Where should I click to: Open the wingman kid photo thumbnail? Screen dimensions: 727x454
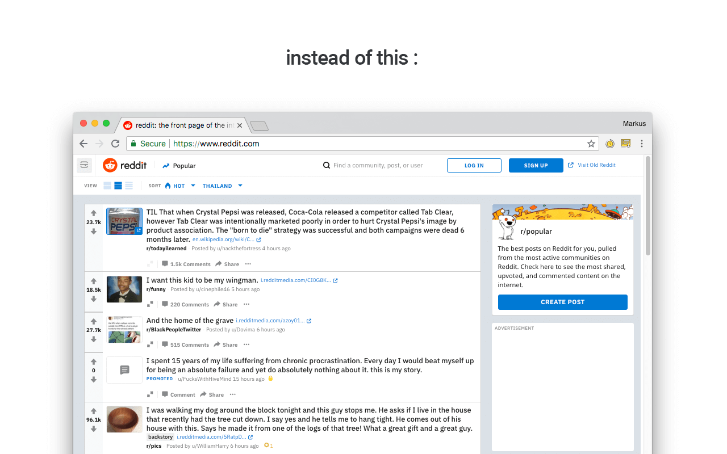124,289
